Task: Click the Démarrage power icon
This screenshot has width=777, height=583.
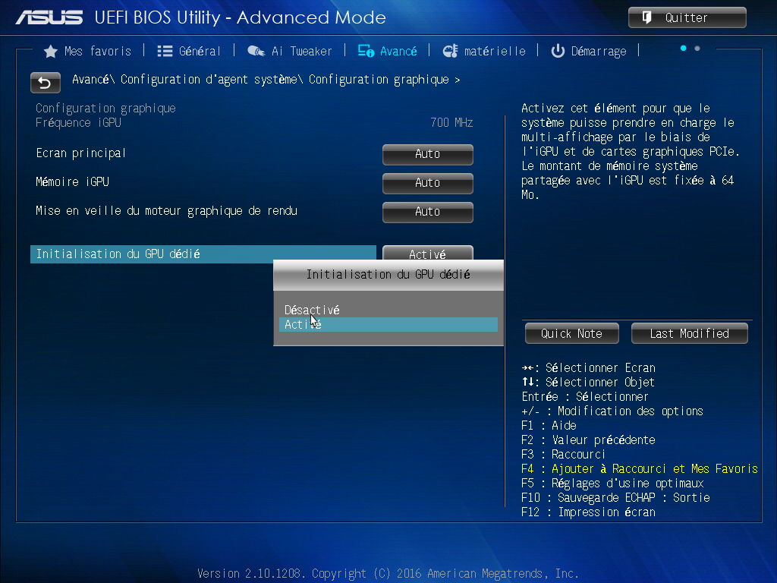Action: tap(558, 51)
